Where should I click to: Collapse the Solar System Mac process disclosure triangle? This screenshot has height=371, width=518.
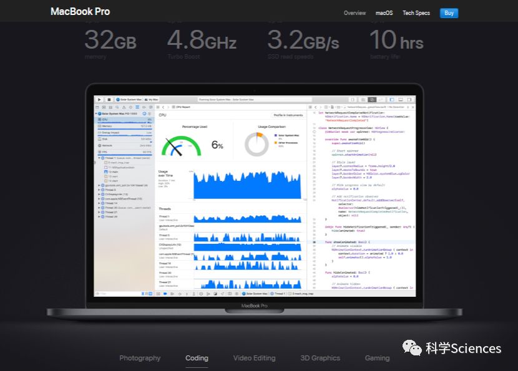point(96,113)
